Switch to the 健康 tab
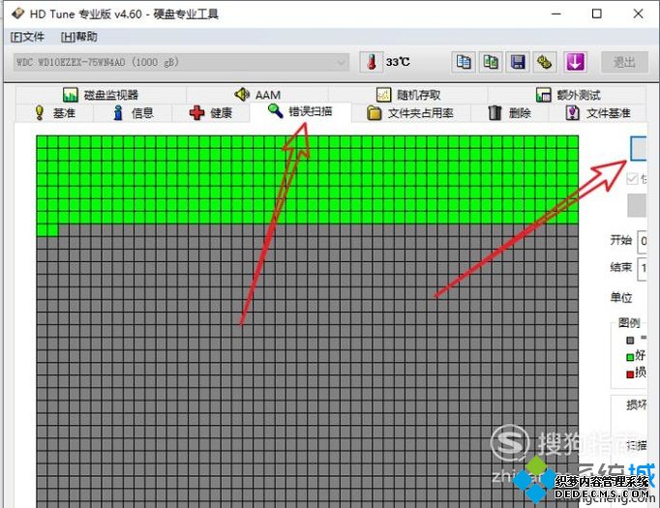 (x=210, y=113)
